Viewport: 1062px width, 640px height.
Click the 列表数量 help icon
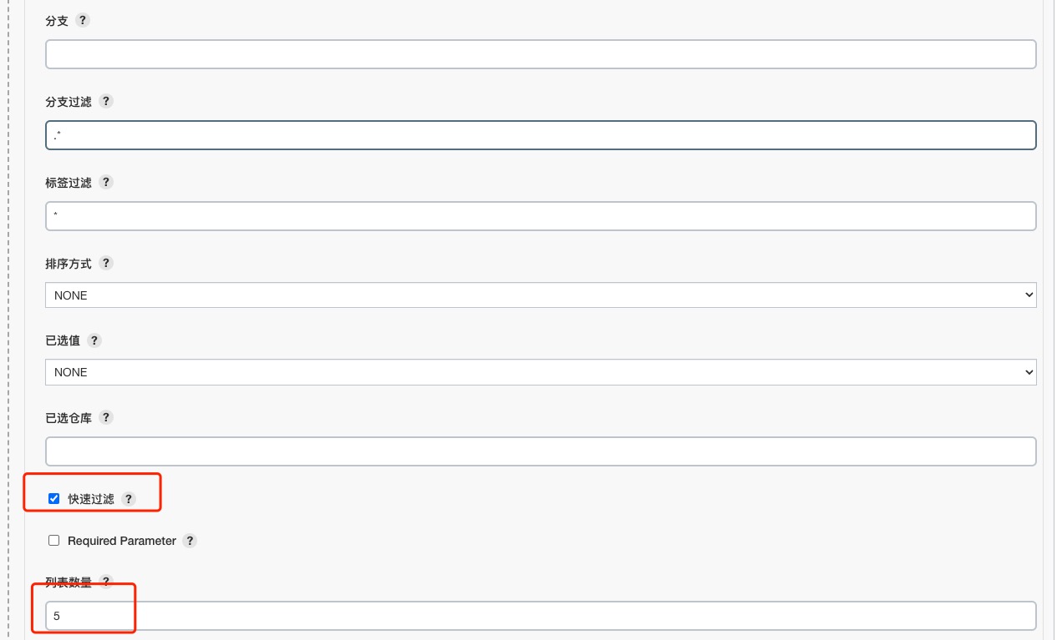(105, 582)
